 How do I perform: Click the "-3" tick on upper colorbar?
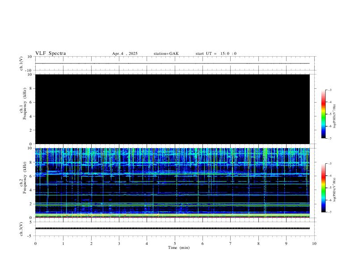pyautogui.click(x=330, y=90)
